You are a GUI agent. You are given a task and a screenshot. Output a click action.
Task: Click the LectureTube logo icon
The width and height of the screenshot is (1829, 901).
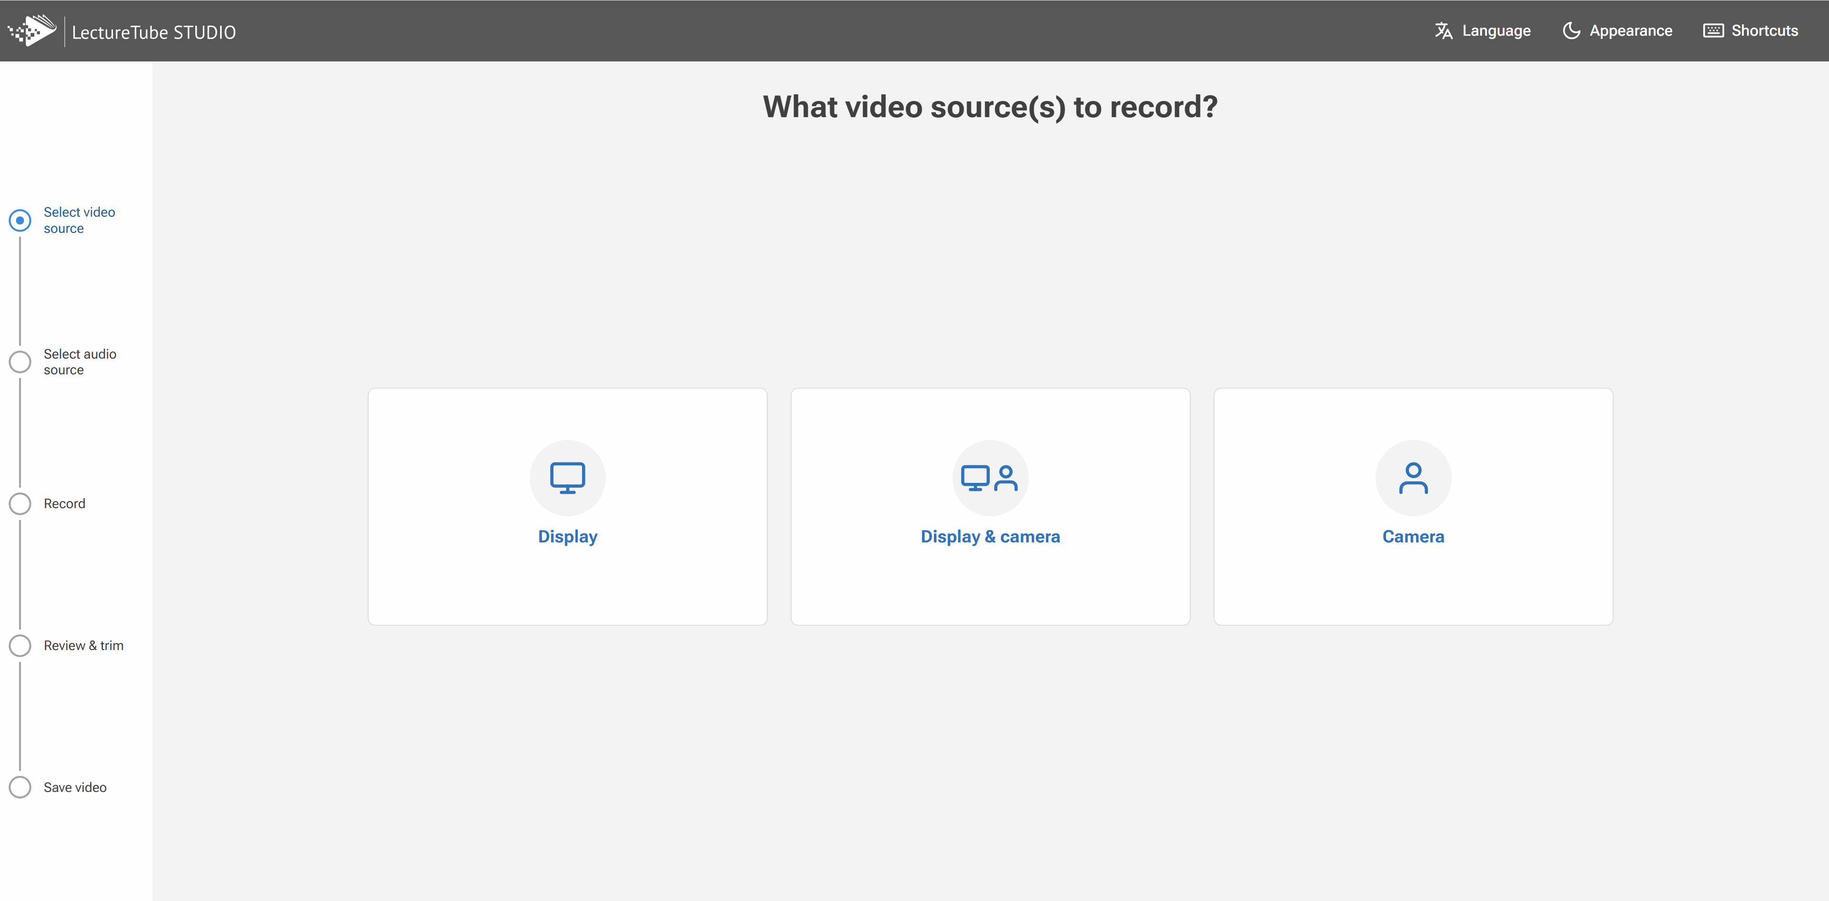(32, 30)
